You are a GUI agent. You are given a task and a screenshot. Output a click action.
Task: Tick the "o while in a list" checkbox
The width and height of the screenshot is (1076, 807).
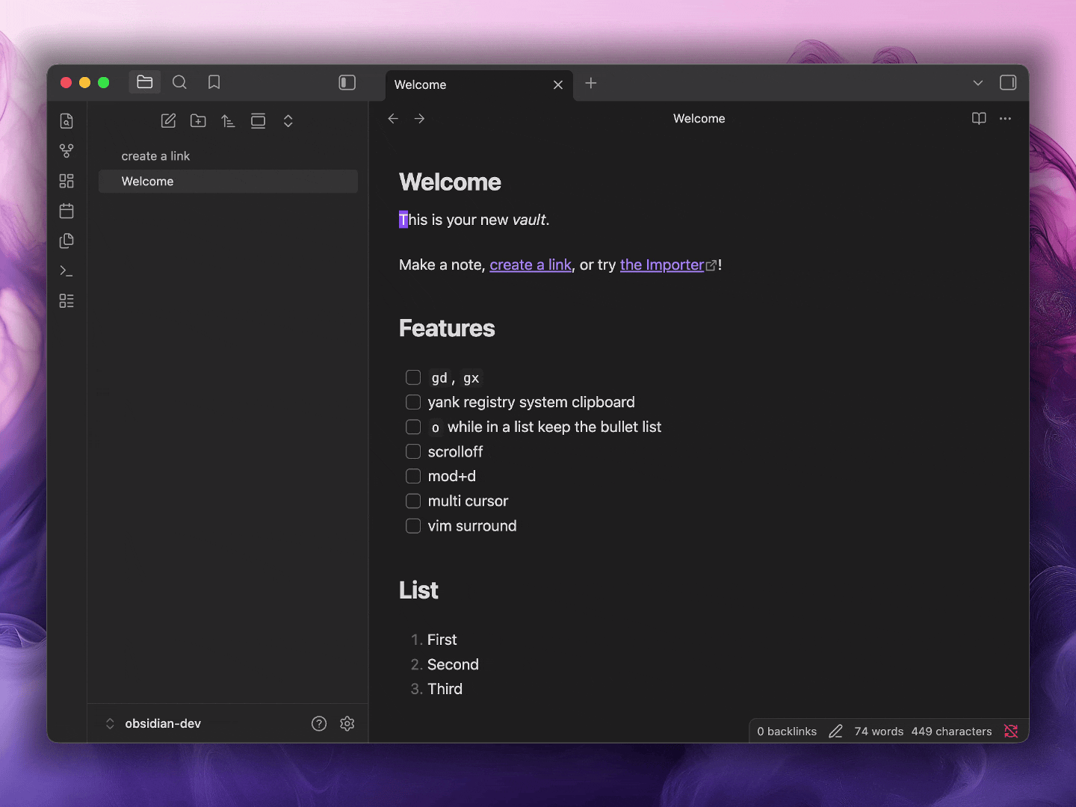coord(413,427)
